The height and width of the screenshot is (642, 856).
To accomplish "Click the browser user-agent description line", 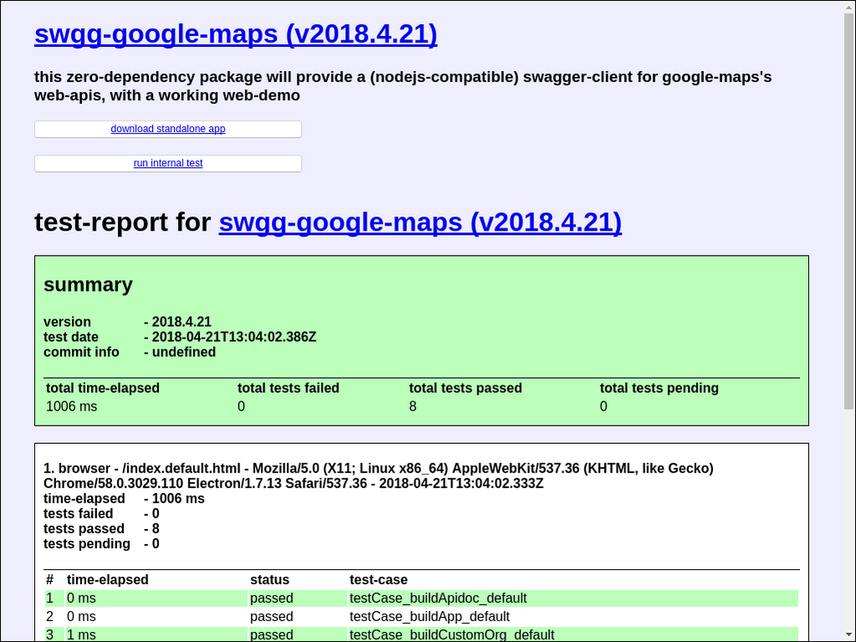I will tap(379, 476).
